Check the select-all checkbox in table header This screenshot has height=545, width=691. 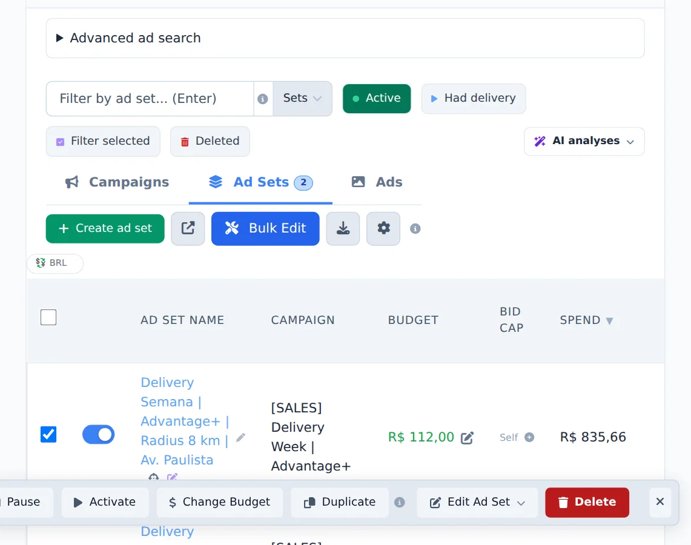point(48,317)
